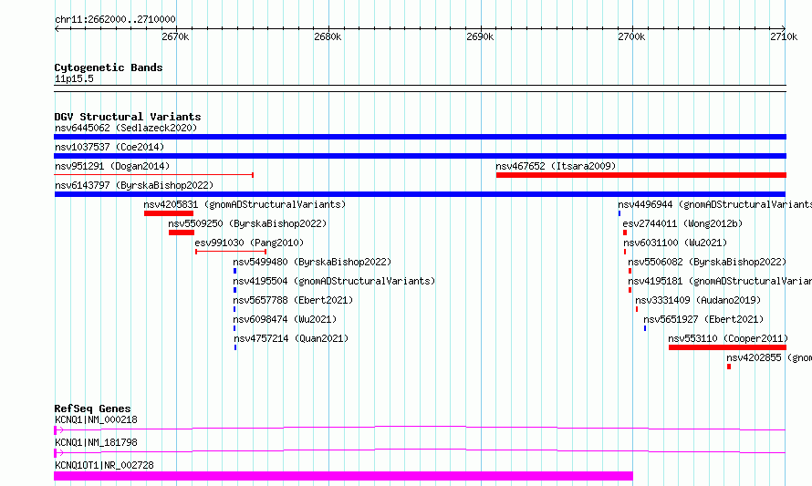This screenshot has width=812, height=486.
Task: Open nsv4202855 variant label
Action: coord(769,357)
